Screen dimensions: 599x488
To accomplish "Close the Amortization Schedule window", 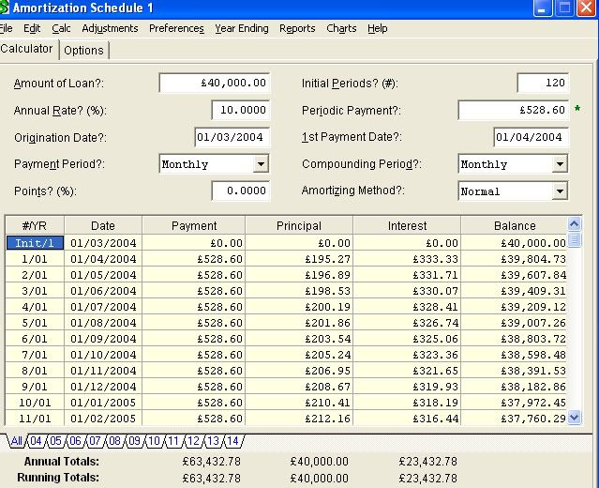I will (586, 8).
